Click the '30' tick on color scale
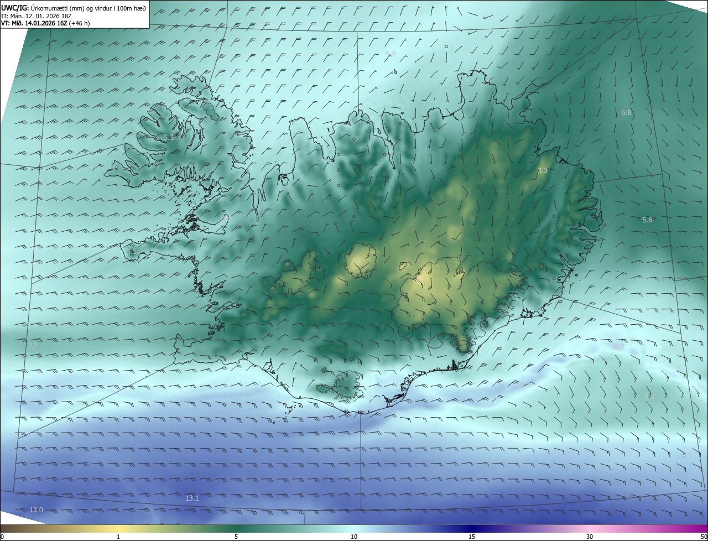 [x=590, y=537]
